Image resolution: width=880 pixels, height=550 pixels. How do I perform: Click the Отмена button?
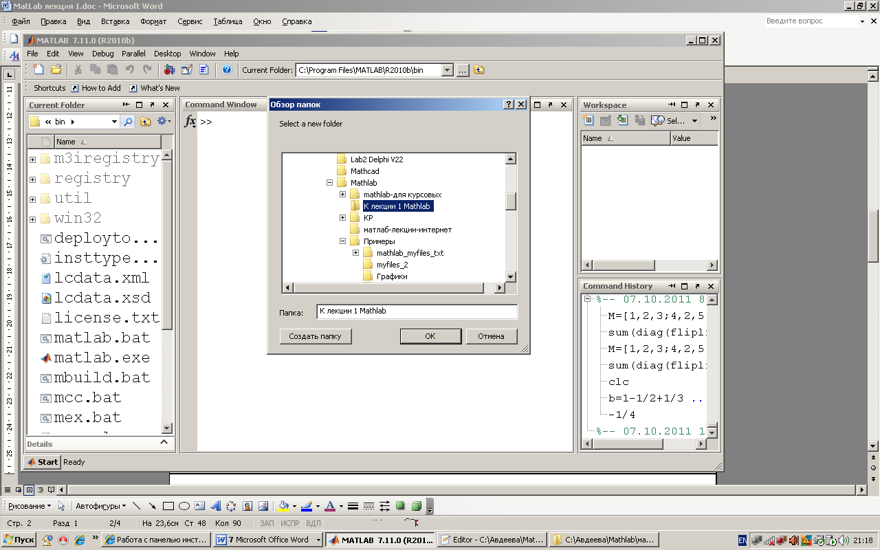tap(492, 336)
